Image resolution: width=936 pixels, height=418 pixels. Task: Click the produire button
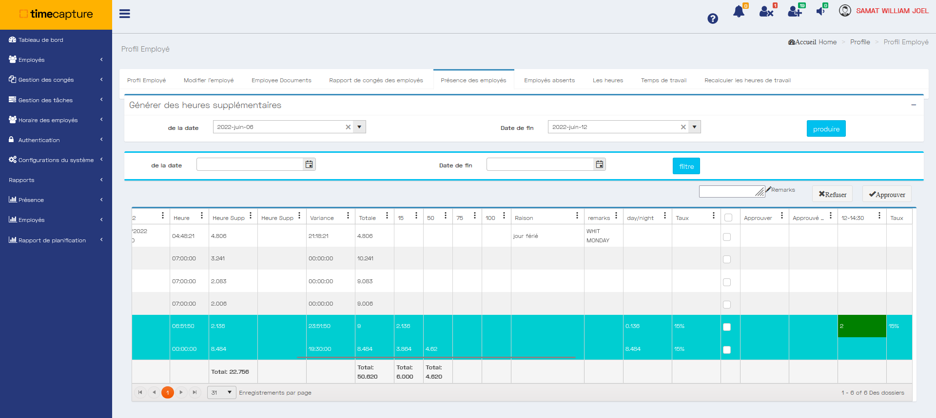[x=826, y=128]
